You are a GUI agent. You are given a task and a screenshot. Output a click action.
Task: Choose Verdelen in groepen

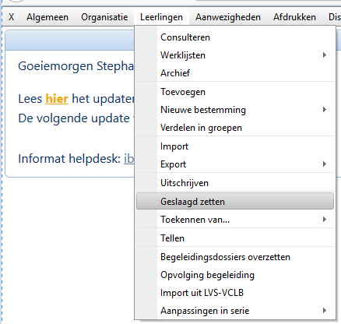pos(235,128)
